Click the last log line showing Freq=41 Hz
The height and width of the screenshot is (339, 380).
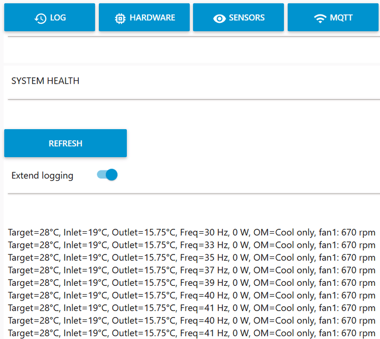pyautogui.click(x=192, y=333)
